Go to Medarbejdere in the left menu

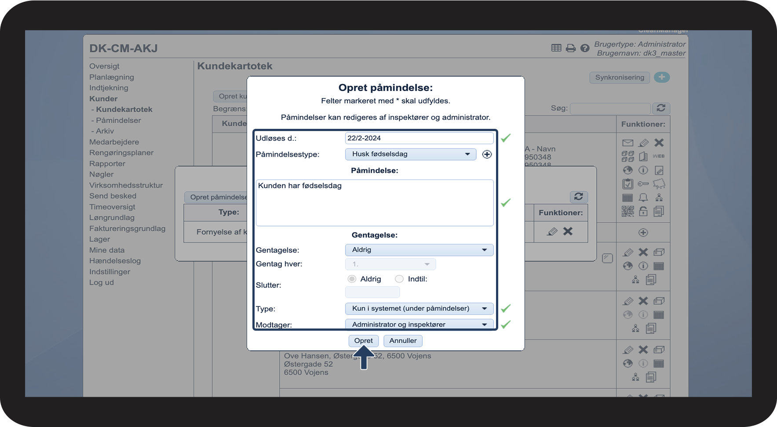pyautogui.click(x=114, y=142)
